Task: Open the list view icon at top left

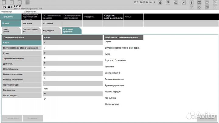Action: click(27, 2)
